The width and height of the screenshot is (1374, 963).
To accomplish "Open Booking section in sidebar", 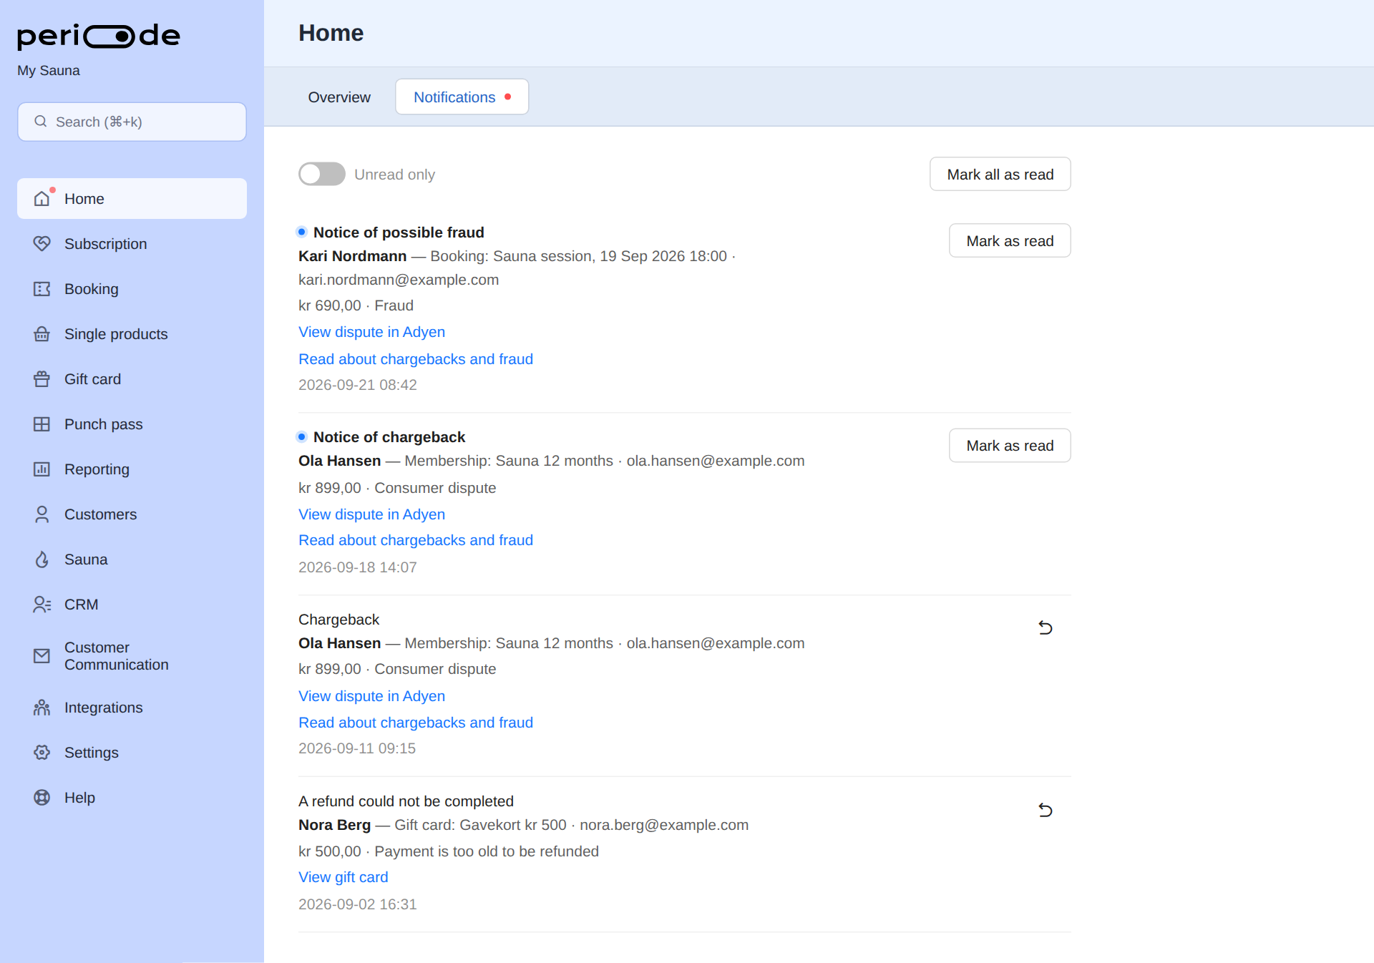I will [132, 289].
